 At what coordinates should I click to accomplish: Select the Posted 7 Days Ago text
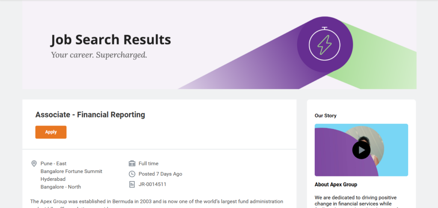click(x=160, y=174)
